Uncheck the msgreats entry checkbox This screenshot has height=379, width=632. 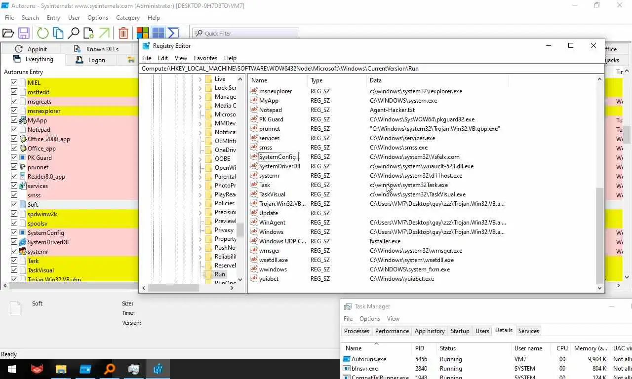pyautogui.click(x=14, y=101)
